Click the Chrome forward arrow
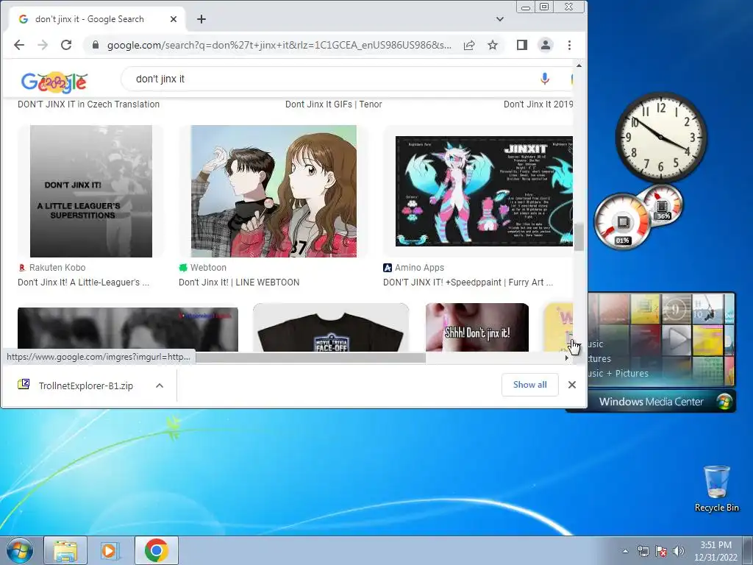Image resolution: width=753 pixels, height=565 pixels. [43, 45]
